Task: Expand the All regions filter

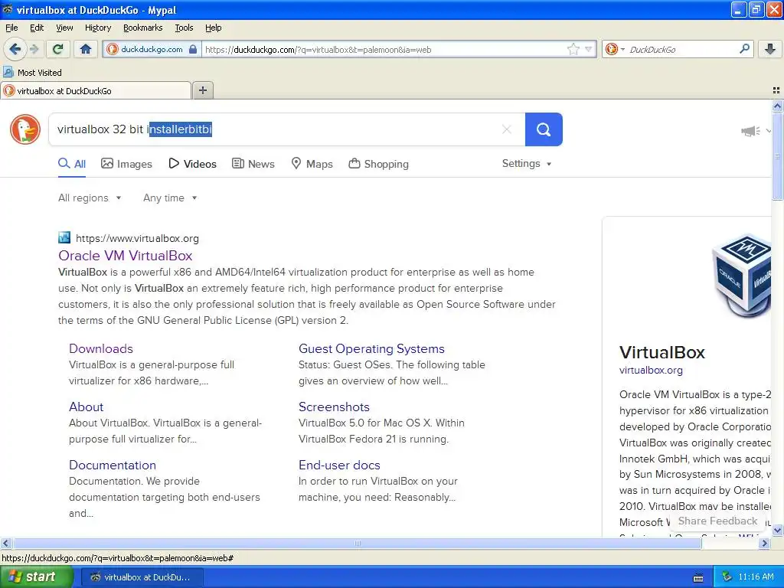Action: [x=90, y=198]
